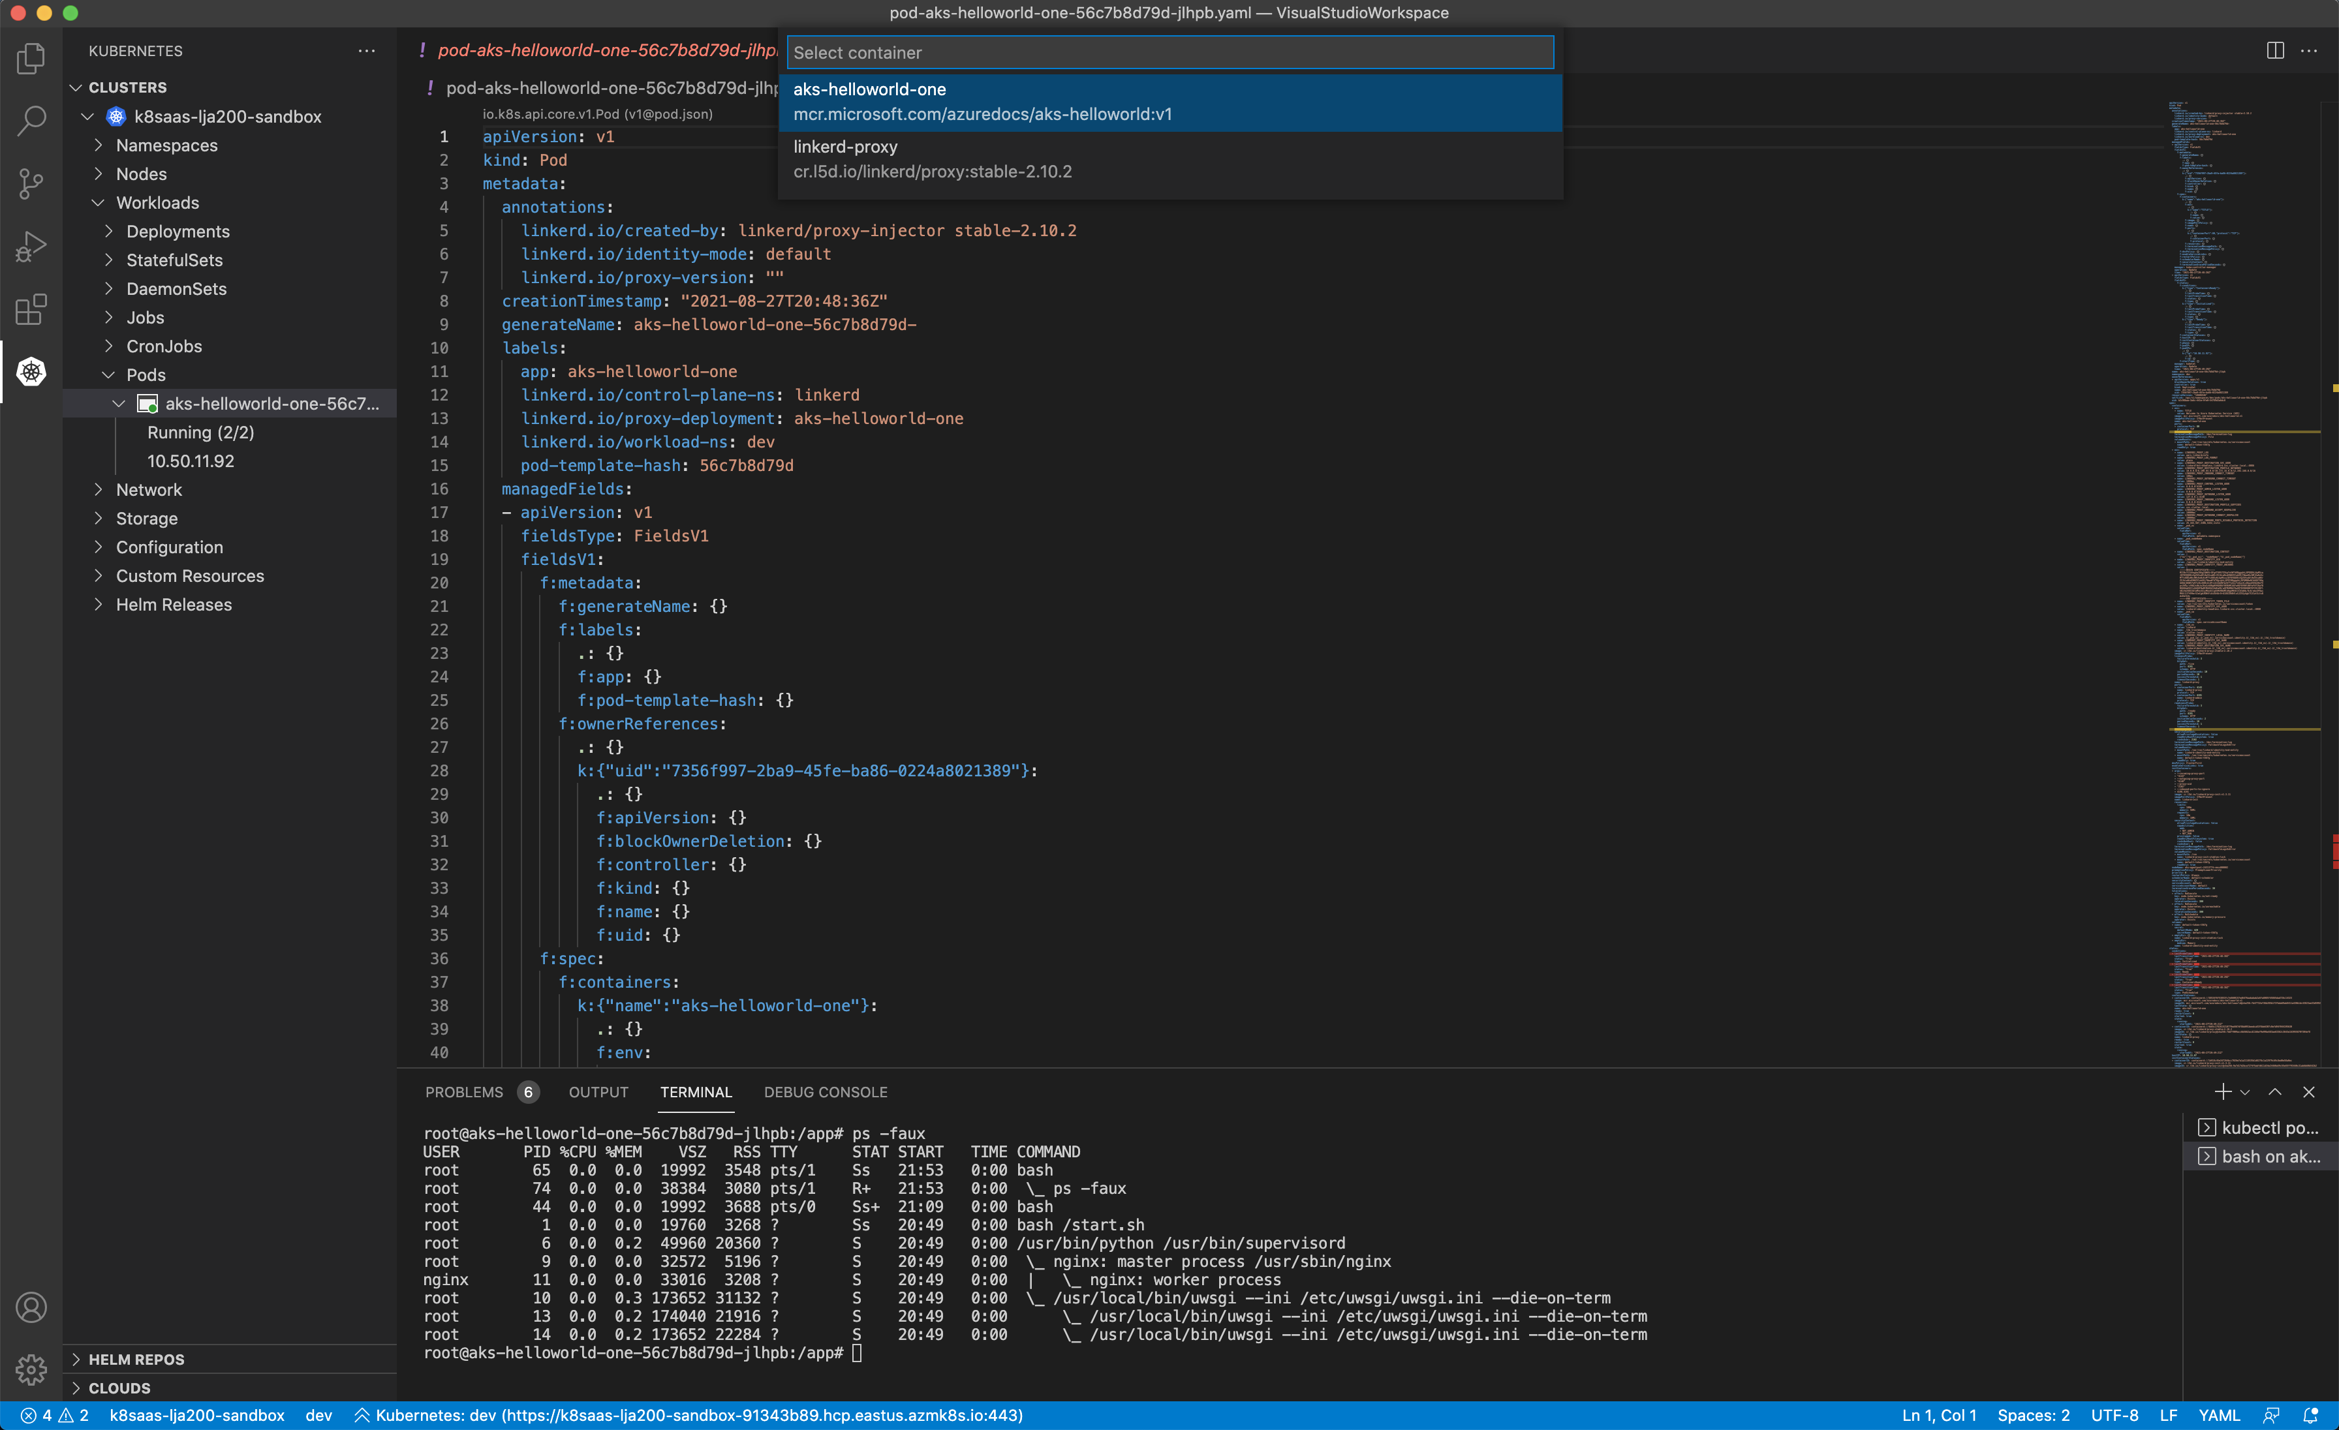Change language mode via YAML
Viewport: 2339px width, 1430px height.
[x=2218, y=1415]
